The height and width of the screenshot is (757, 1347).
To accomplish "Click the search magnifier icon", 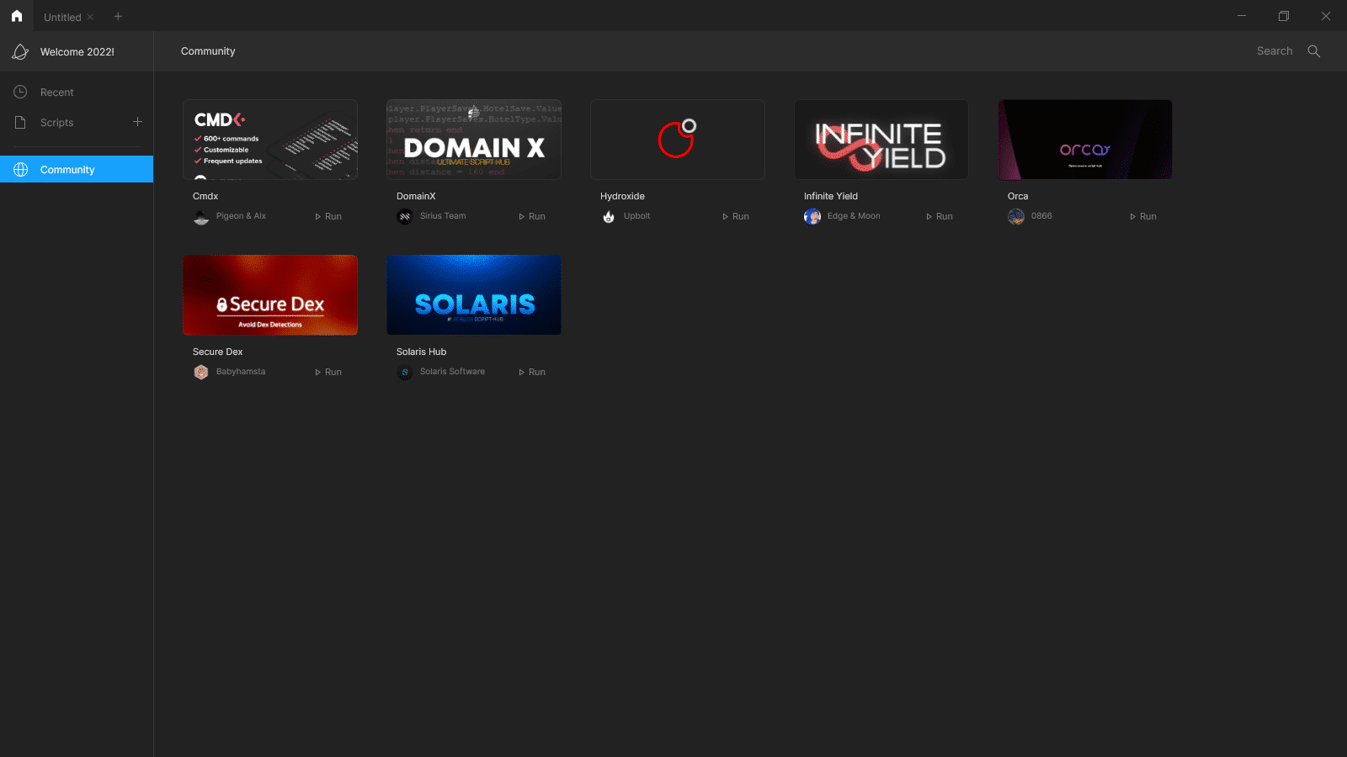I will tap(1313, 51).
